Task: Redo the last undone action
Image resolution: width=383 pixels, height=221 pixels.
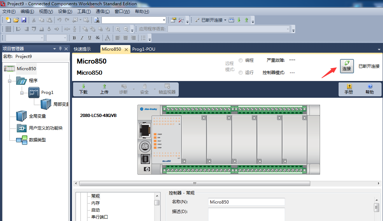Action: pyautogui.click(x=67, y=20)
